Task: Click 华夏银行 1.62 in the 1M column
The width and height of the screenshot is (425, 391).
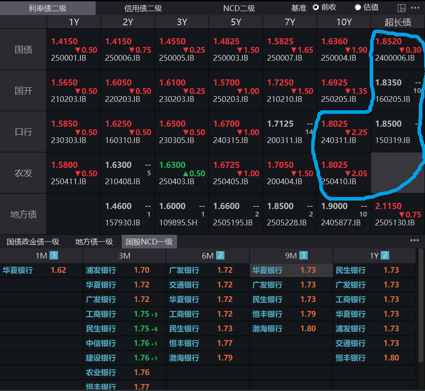Action: pos(41,270)
